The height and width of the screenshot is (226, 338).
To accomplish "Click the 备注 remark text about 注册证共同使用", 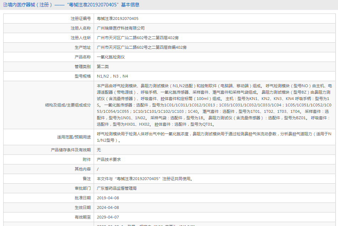I will pyautogui.click(x=145, y=179).
